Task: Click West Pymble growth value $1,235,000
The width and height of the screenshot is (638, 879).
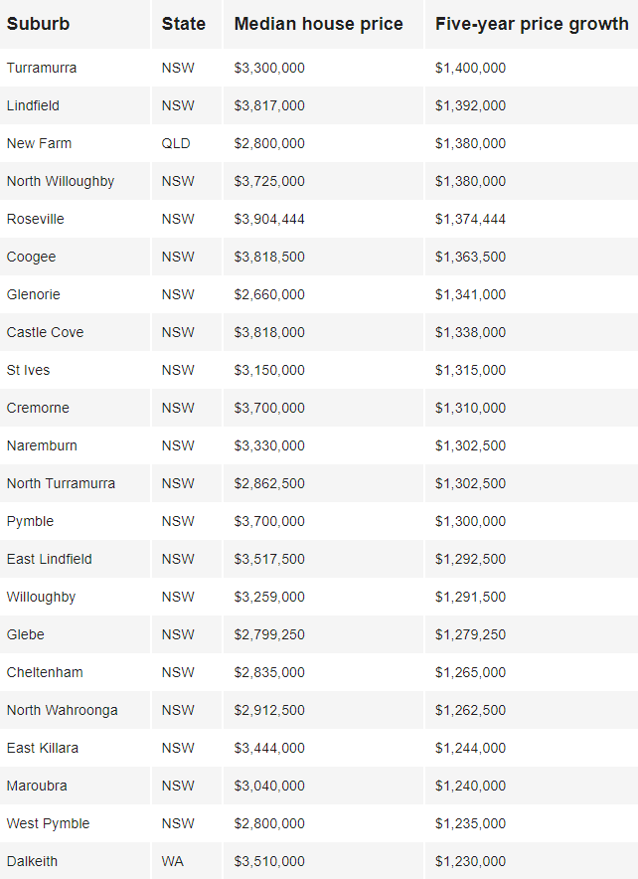Action: click(x=470, y=823)
